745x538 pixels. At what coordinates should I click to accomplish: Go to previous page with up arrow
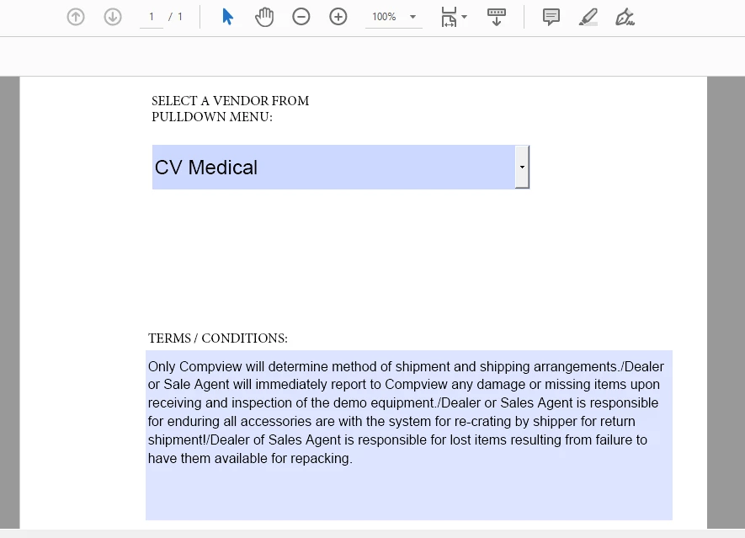click(x=76, y=17)
